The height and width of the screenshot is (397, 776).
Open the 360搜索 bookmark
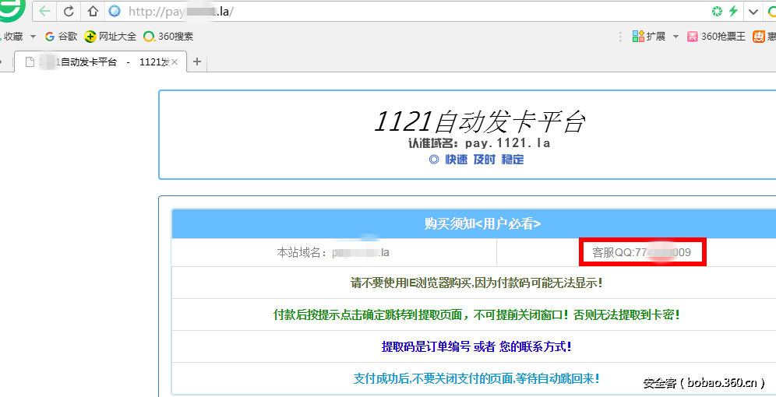(169, 36)
